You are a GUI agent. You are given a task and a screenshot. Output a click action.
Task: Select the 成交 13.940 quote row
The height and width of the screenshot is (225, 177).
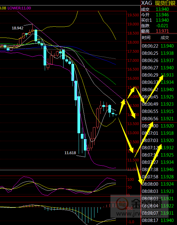(159, 9)
